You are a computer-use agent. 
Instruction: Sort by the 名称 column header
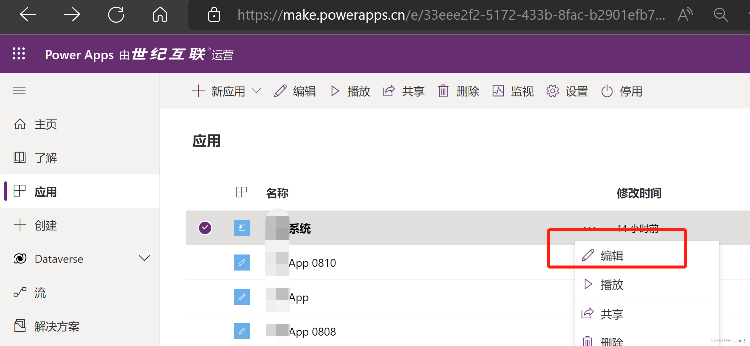pyautogui.click(x=277, y=193)
